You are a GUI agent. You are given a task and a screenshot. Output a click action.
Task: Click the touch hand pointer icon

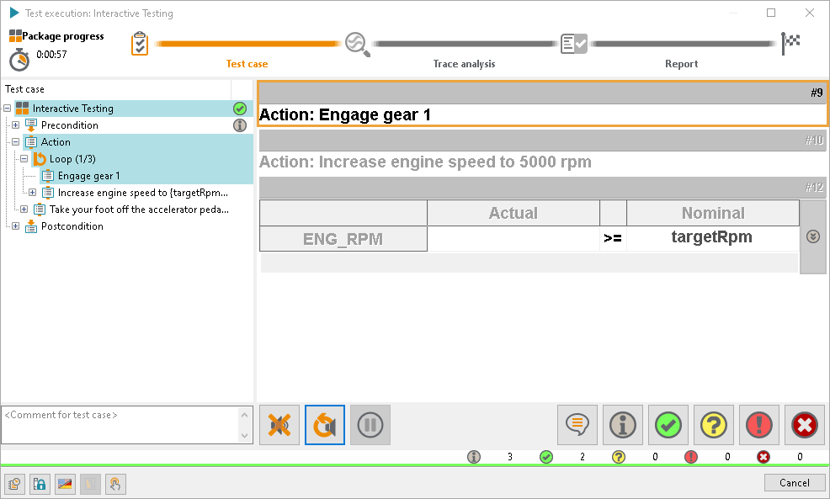tap(115, 484)
